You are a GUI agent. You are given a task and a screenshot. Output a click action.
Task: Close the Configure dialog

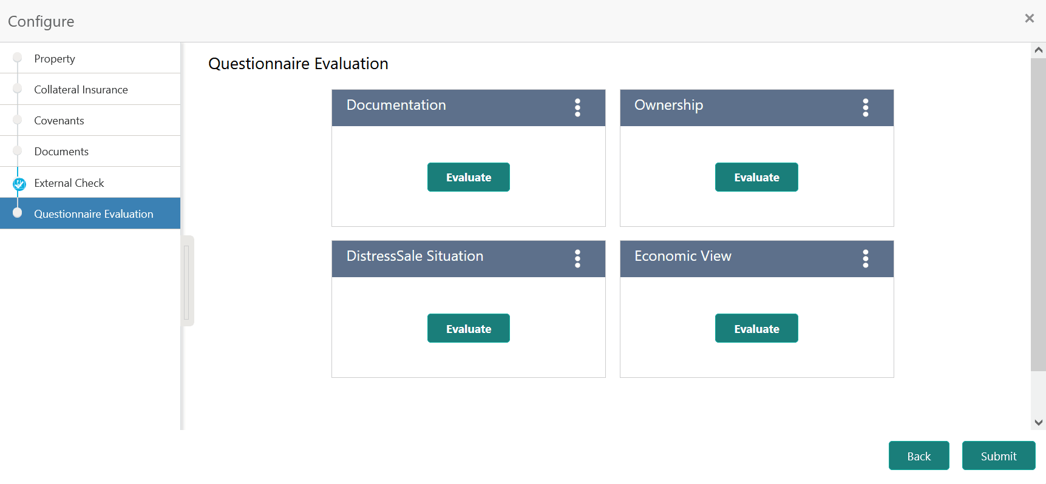pos(1029,18)
